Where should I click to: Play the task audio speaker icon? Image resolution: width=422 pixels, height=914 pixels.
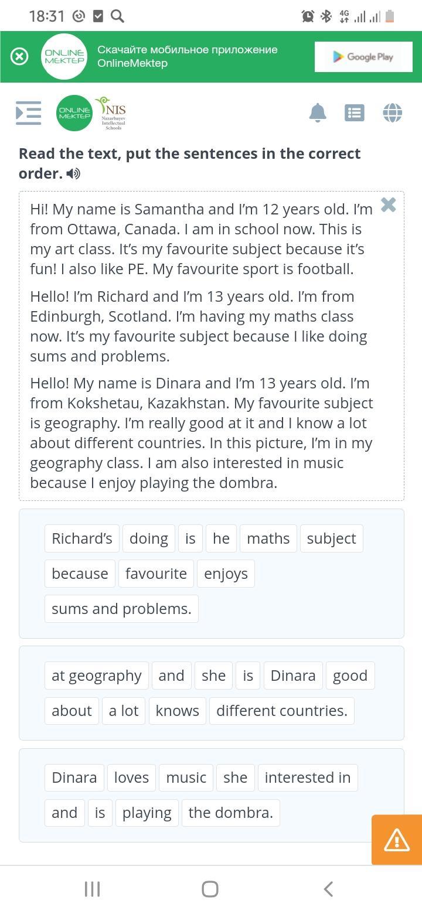73,173
